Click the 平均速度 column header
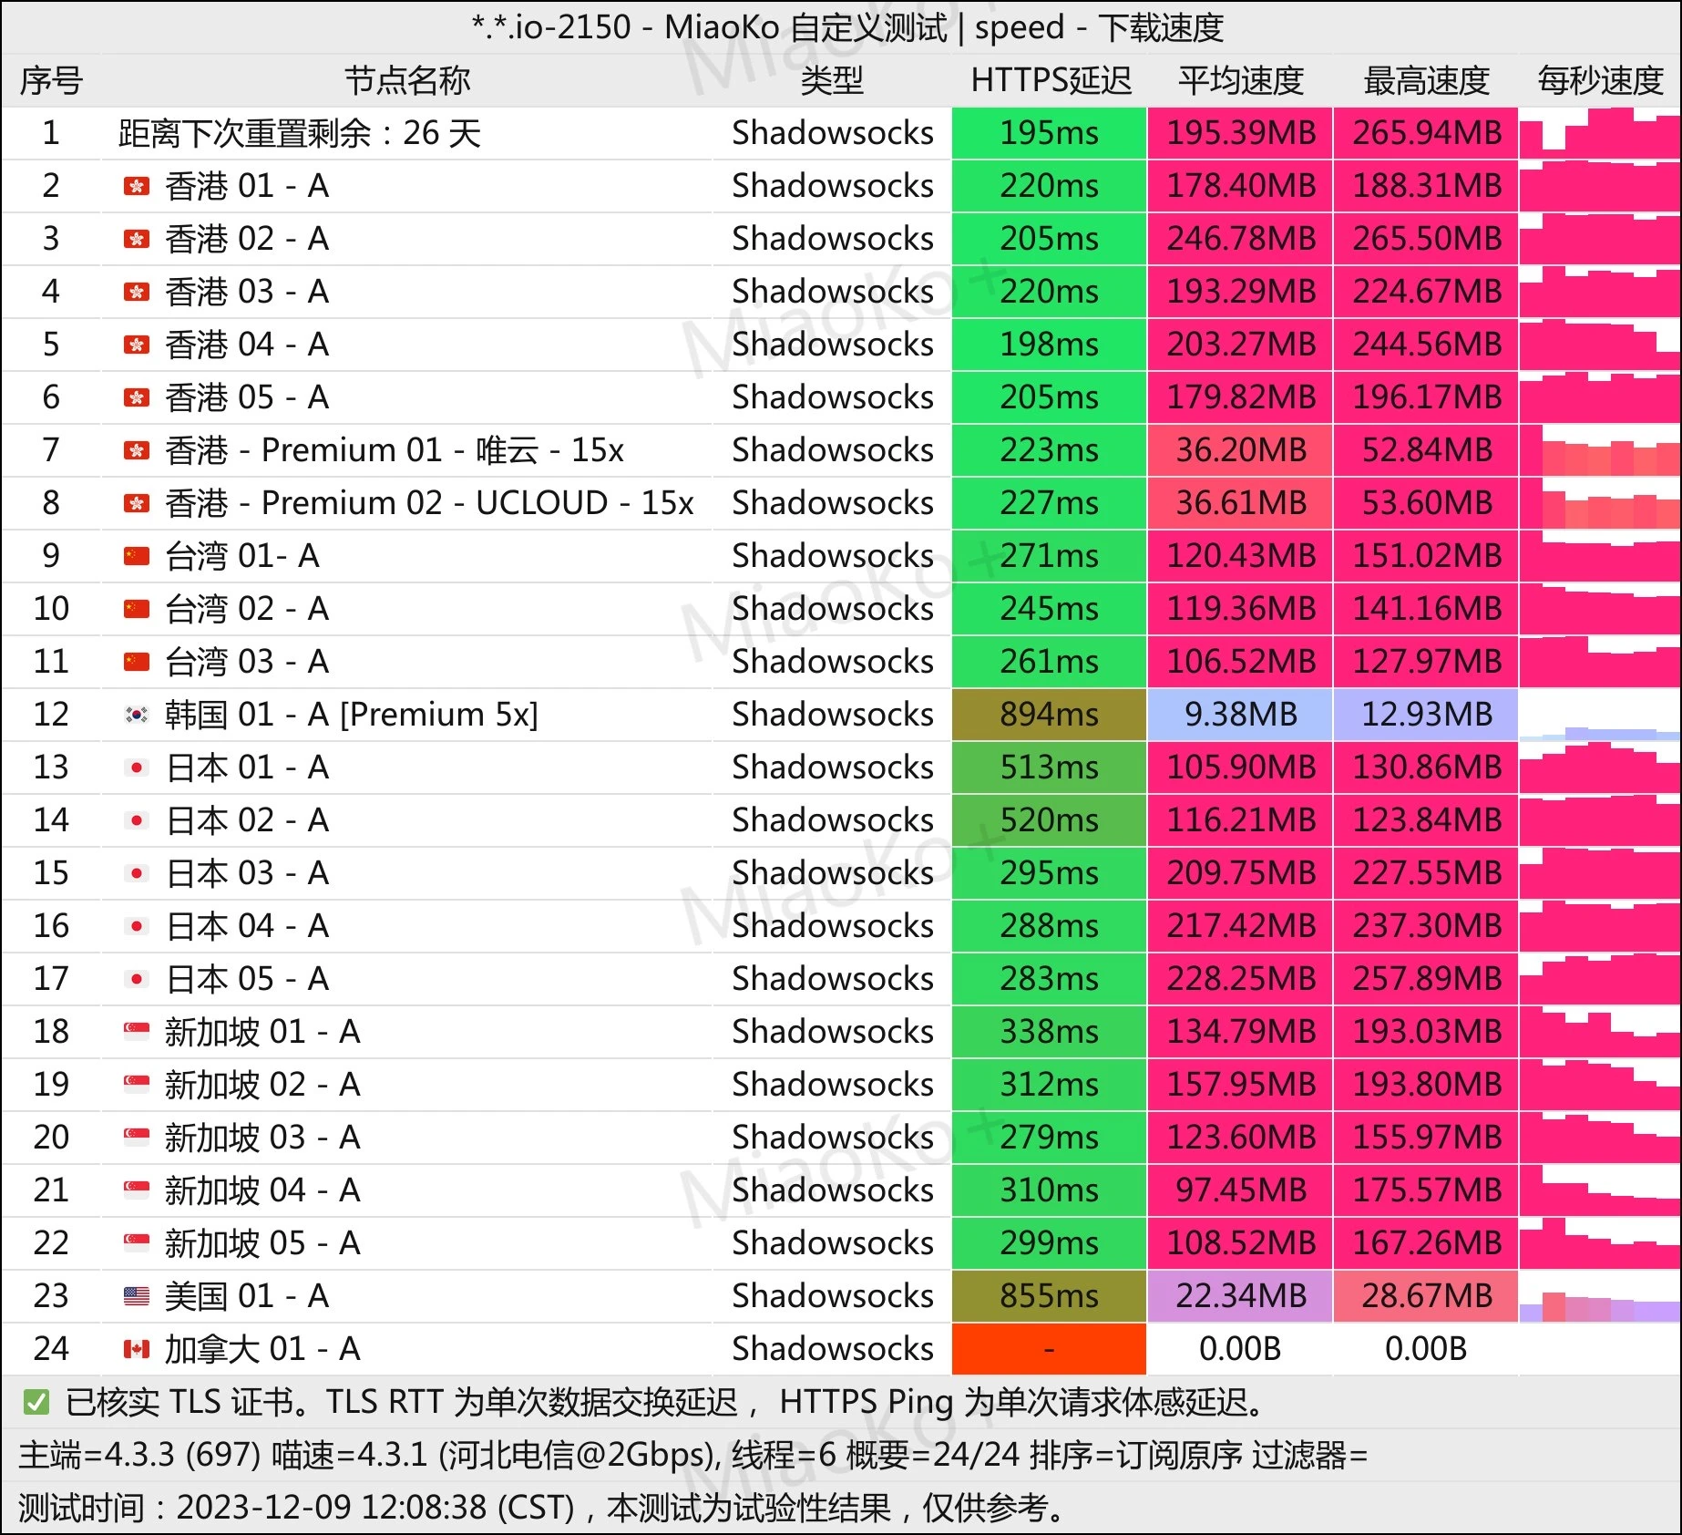This screenshot has width=1682, height=1535. click(x=1240, y=81)
